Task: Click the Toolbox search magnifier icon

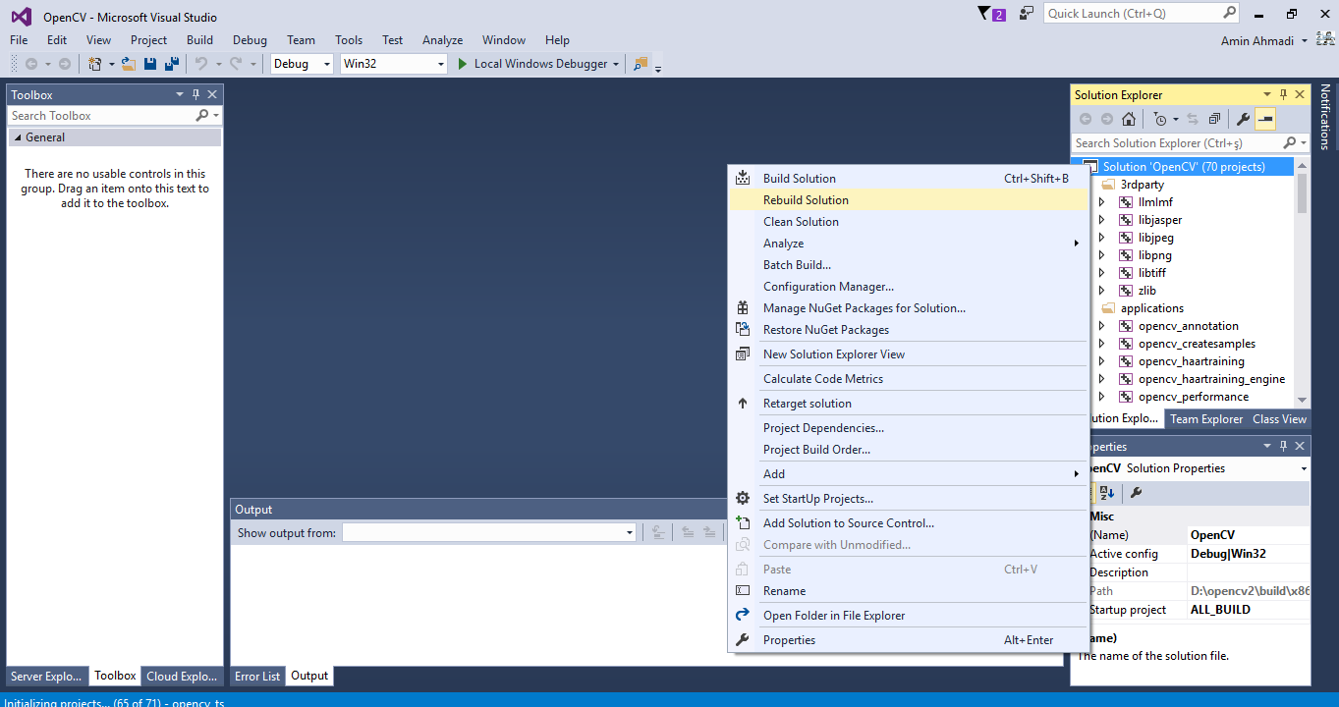Action: tap(202, 115)
